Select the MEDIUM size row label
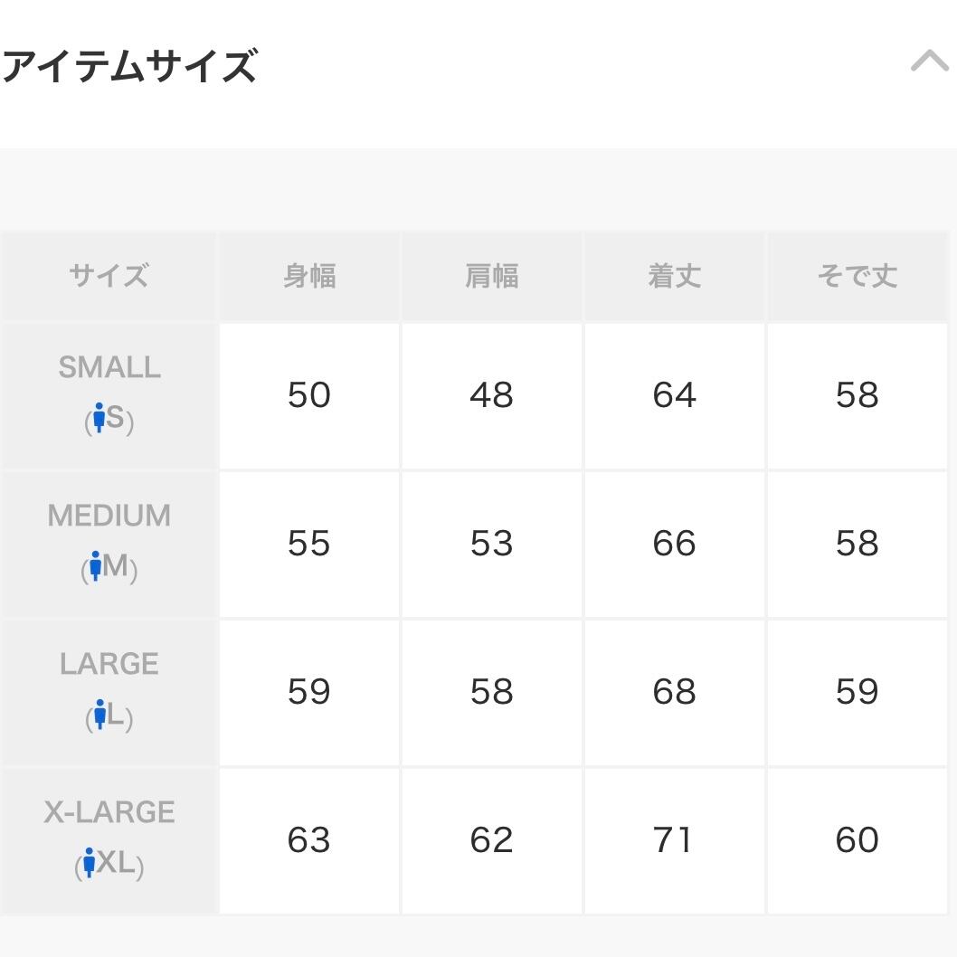The image size is (957, 957). pyautogui.click(x=109, y=516)
